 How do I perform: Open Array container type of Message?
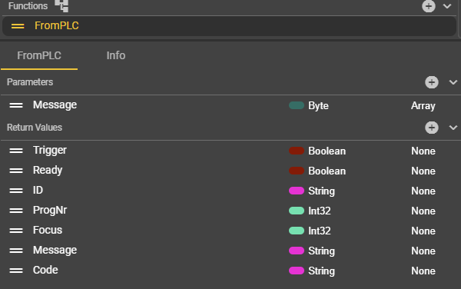[x=423, y=105]
